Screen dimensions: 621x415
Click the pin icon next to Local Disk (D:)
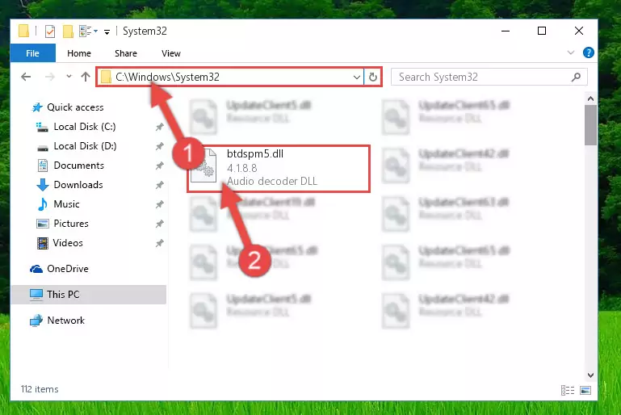159,146
